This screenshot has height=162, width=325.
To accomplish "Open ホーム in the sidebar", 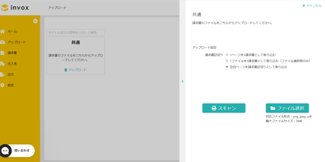I will tap(12, 31).
